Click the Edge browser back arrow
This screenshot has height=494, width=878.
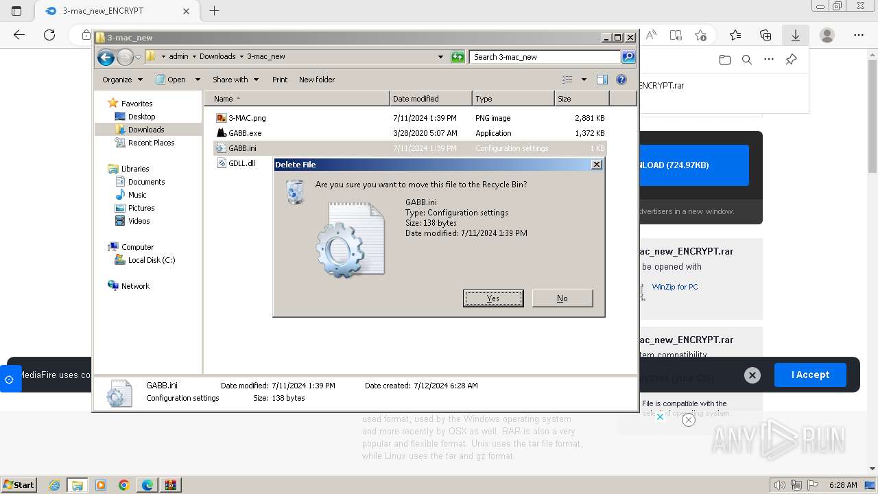point(19,35)
